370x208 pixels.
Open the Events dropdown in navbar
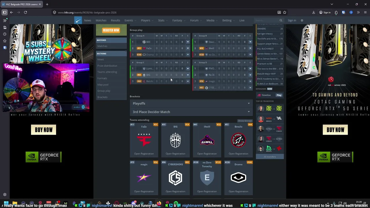(x=130, y=20)
